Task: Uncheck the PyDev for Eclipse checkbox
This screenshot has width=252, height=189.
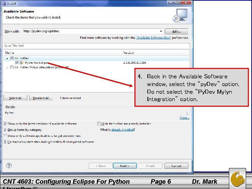Action: [17, 63]
